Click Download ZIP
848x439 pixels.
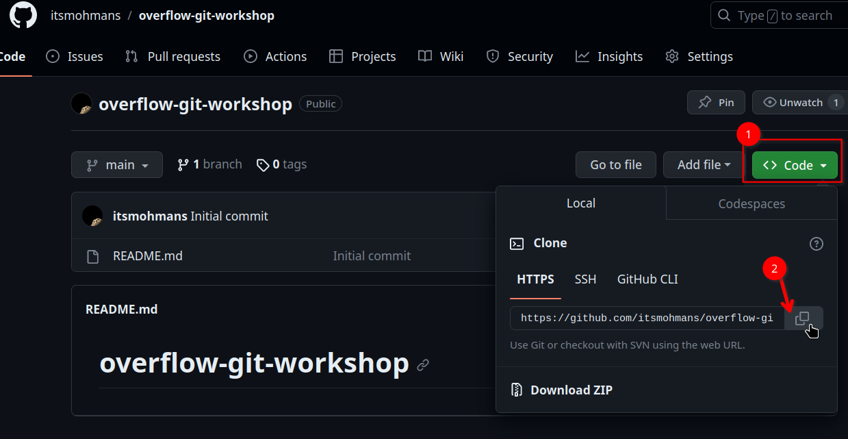point(571,390)
